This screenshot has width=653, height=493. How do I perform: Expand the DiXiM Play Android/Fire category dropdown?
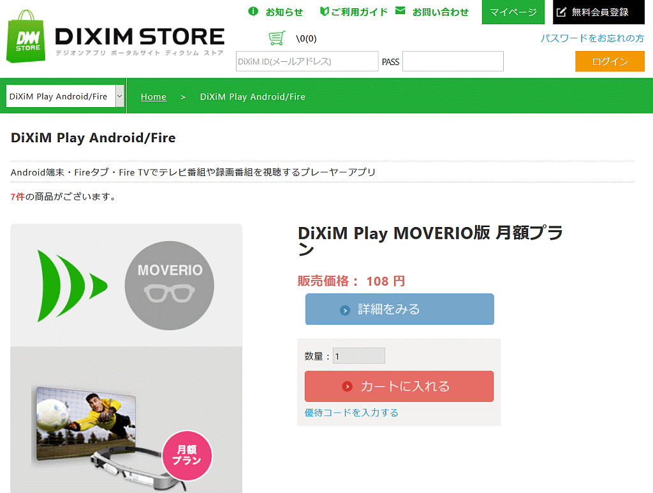point(66,96)
